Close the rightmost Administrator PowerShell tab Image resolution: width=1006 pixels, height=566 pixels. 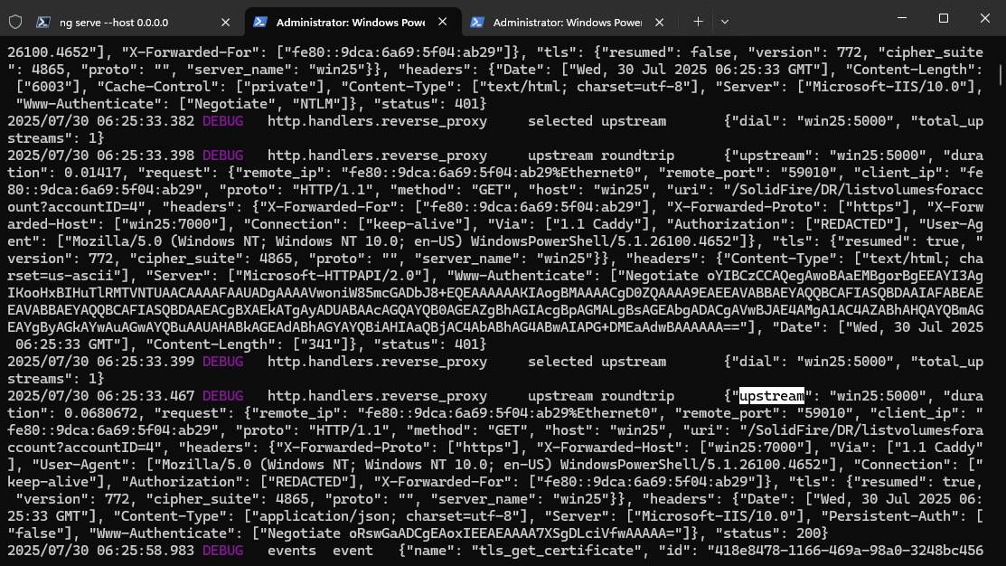coord(659,22)
